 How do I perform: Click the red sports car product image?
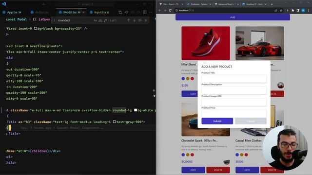tap(260, 43)
